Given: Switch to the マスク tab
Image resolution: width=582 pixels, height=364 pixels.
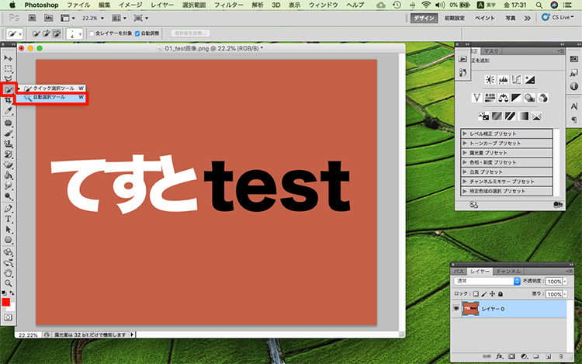Looking at the screenshot, I should tap(490, 50).
